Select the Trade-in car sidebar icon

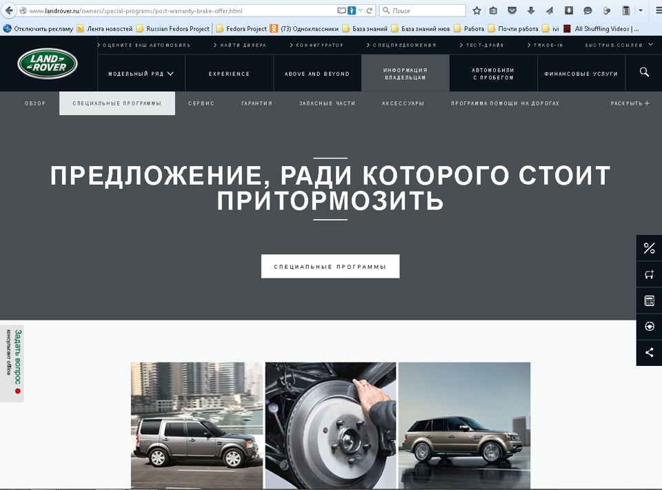coord(648,274)
